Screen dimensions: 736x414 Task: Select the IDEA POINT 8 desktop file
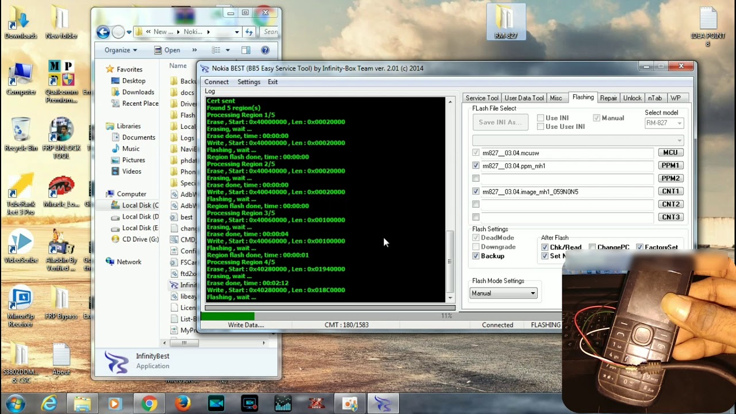click(x=708, y=26)
